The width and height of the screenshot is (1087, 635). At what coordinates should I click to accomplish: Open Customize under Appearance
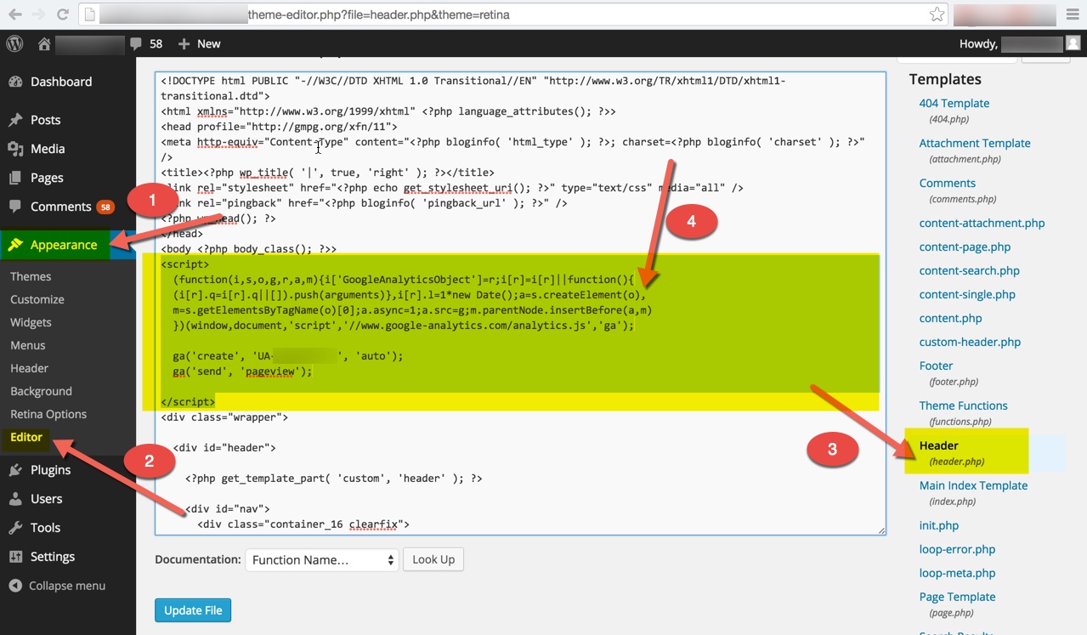pyautogui.click(x=37, y=299)
